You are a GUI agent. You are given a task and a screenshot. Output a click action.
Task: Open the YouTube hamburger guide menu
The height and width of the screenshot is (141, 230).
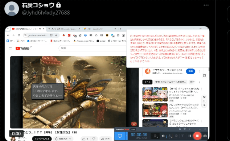10,48
